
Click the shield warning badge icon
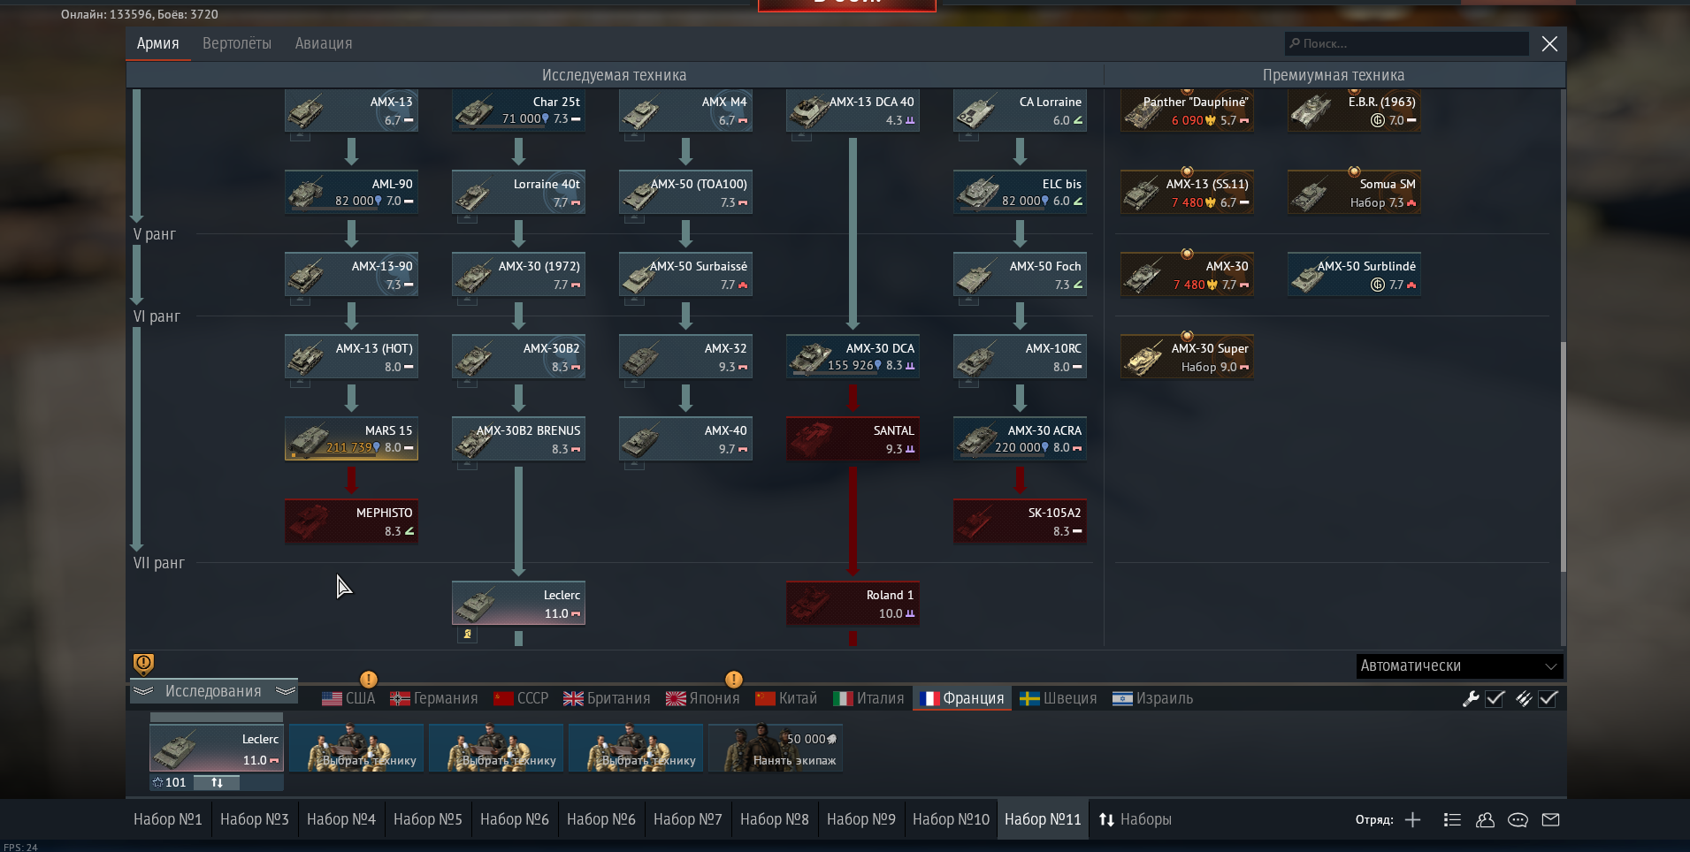click(x=143, y=663)
